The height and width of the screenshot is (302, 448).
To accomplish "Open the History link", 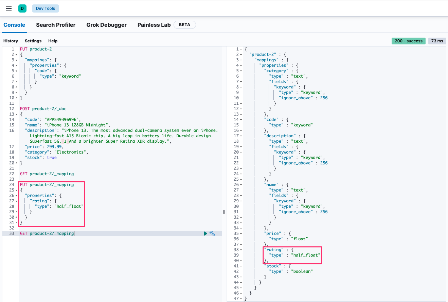I will (x=11, y=41).
